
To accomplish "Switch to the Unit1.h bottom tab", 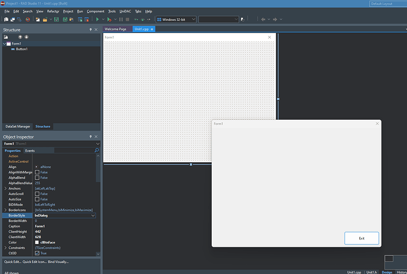I will (372, 272).
